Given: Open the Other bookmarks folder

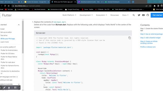Looking at the screenshot, I should (158, 9).
